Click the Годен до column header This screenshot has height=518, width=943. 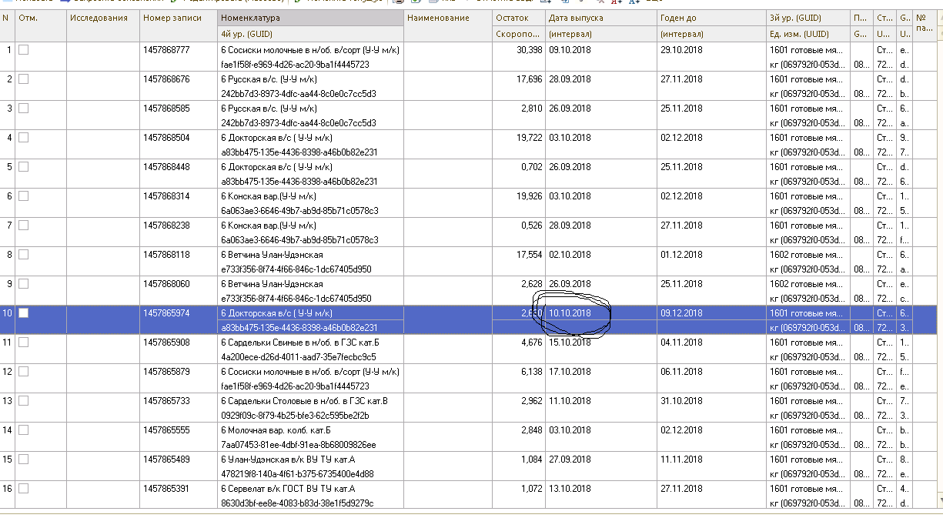point(711,18)
